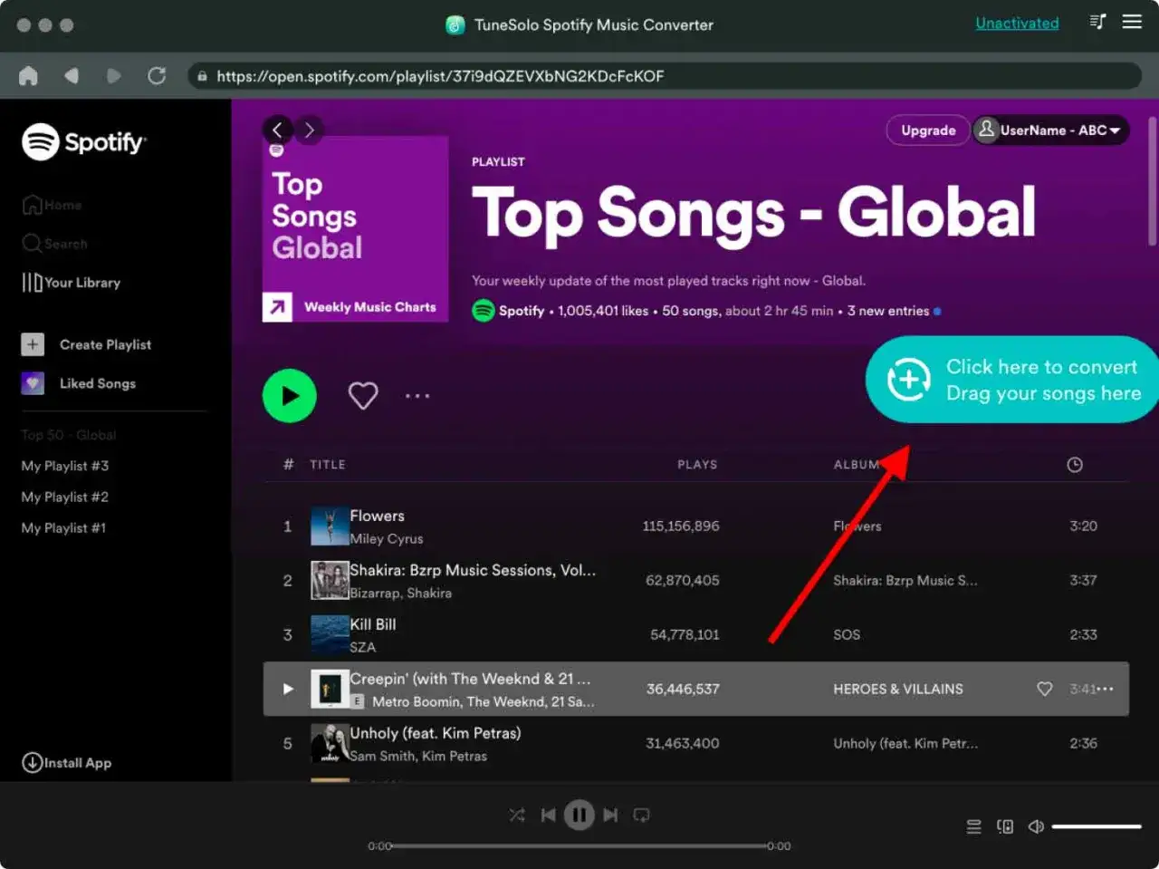Adjust the volume slider

point(1096,826)
